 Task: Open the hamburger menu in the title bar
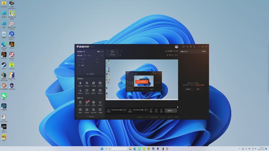pos(194,47)
